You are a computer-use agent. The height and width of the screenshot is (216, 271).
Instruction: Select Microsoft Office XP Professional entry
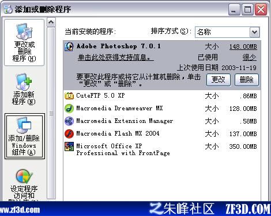point(162,149)
